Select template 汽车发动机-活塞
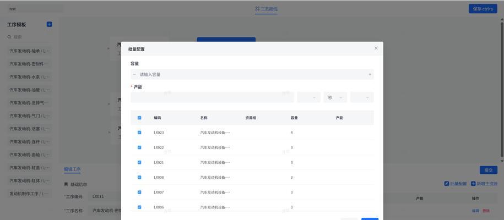Viewport: 504px width, 220px height. point(30,129)
